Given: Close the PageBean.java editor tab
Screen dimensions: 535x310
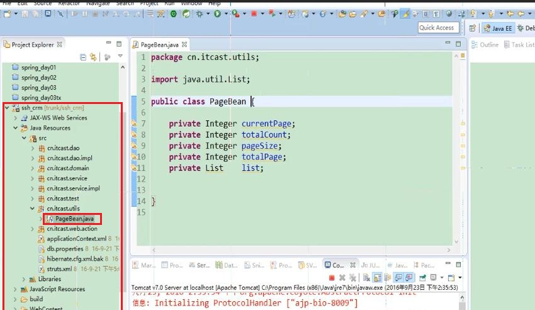Looking at the screenshot, I should pos(184,44).
